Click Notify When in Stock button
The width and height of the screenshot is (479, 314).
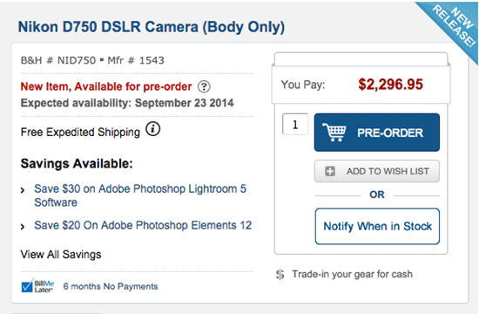point(377,227)
